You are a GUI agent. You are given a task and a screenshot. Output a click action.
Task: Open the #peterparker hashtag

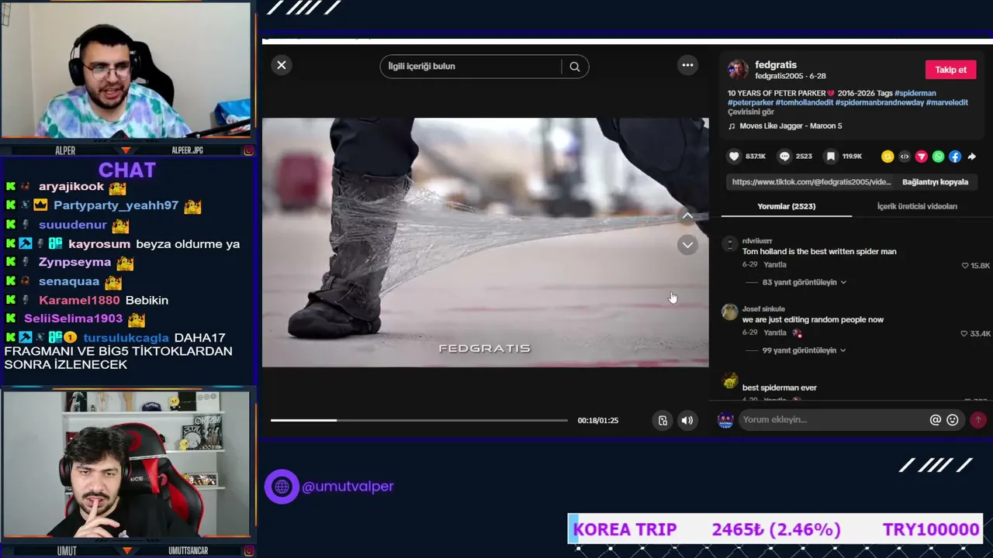750,103
